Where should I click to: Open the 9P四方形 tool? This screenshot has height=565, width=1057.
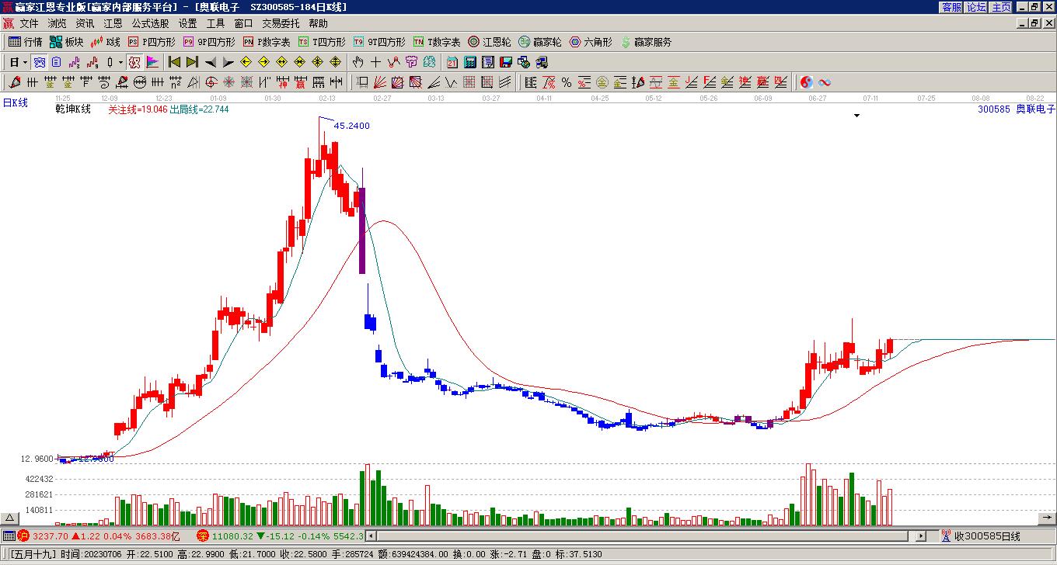209,42
